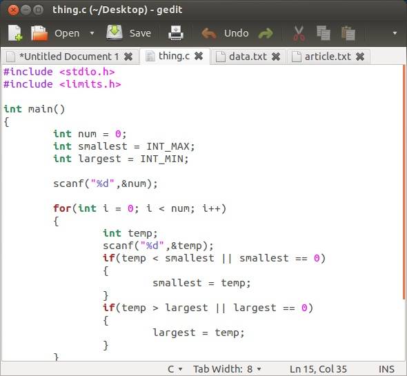Viewport: 407px width, 376px height.
Task: Switch to data.txt tab
Action: [x=248, y=57]
